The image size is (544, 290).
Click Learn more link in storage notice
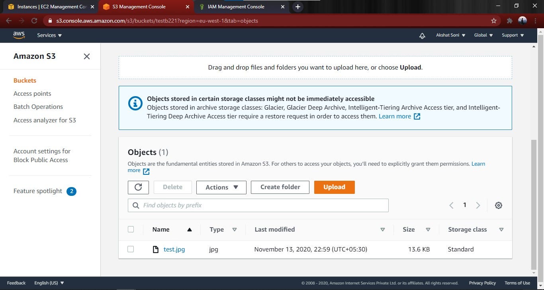[395, 116]
